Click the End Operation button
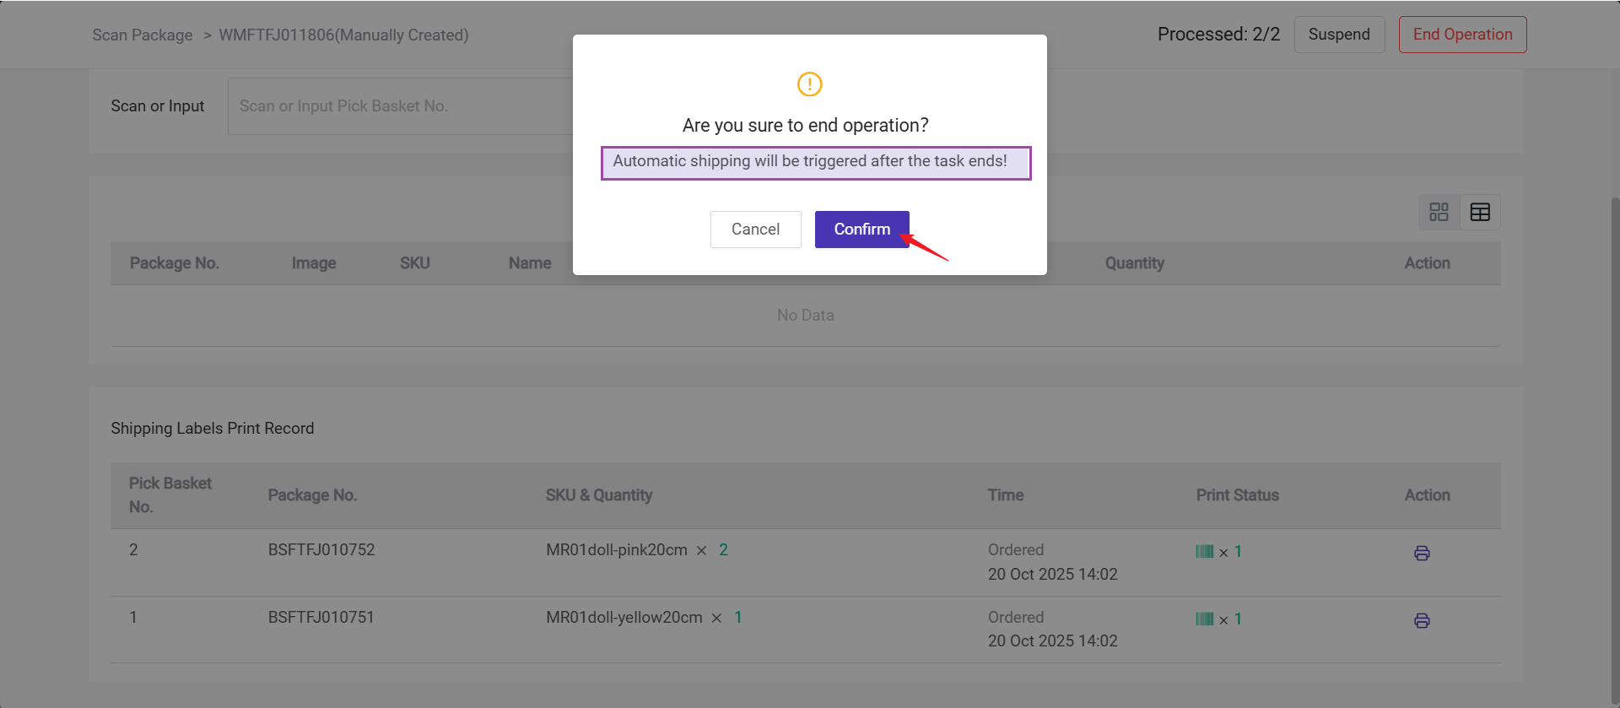Image resolution: width=1620 pixels, height=708 pixels. [x=1462, y=35]
